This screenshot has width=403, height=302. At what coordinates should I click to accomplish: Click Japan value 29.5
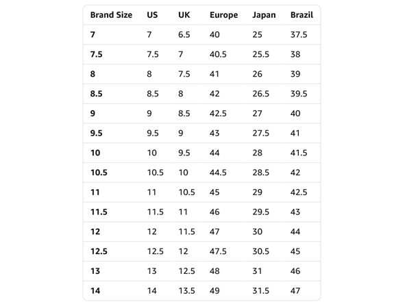click(260, 212)
